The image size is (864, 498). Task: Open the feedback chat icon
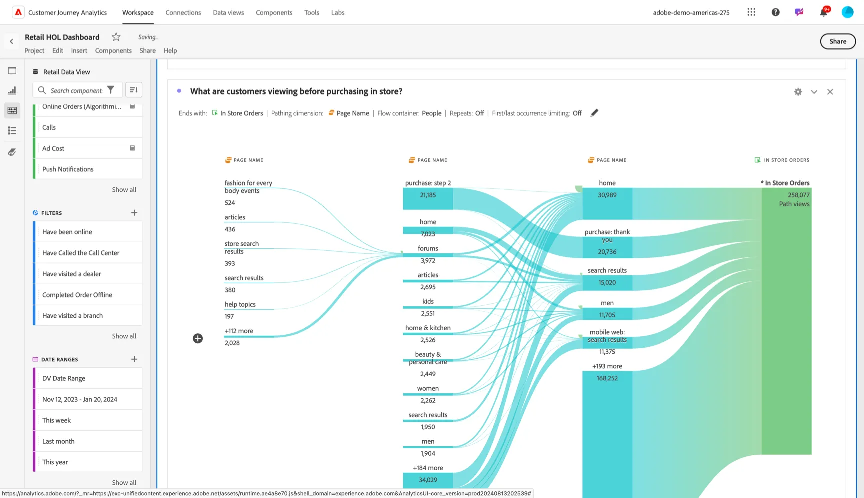point(799,12)
